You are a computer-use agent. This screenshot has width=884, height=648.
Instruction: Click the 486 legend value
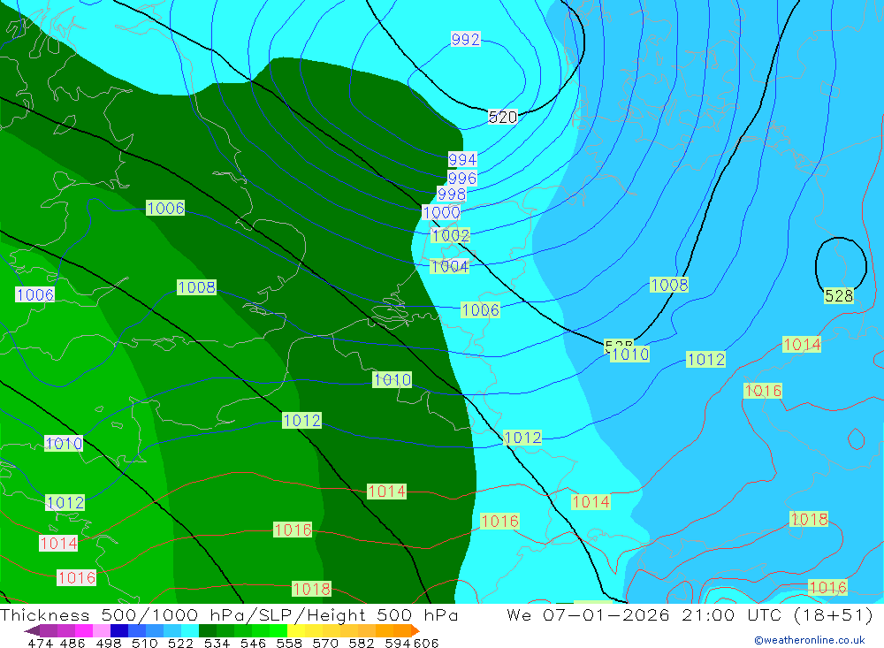click(x=72, y=643)
